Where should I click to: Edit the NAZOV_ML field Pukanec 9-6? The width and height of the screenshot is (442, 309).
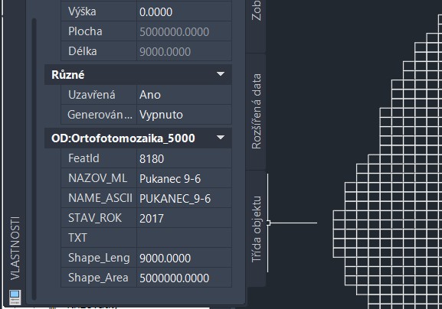pyautogui.click(x=184, y=178)
